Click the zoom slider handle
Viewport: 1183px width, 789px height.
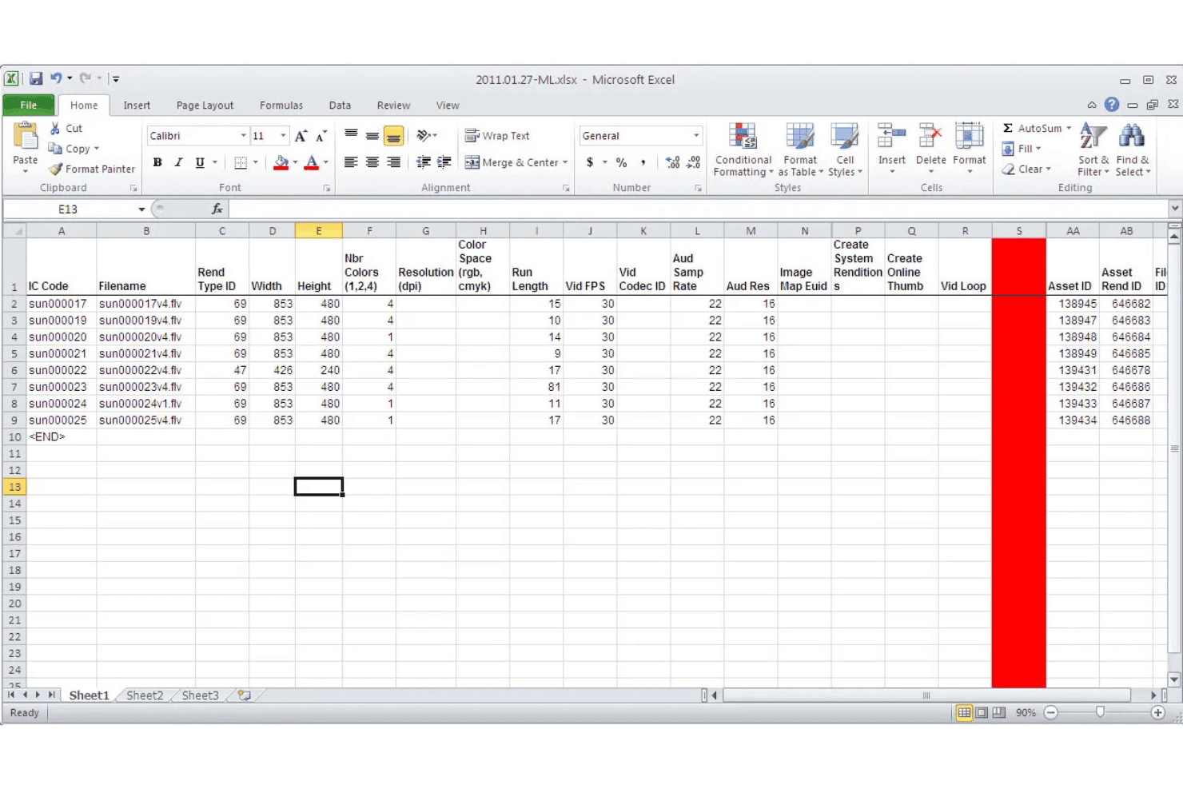pos(1100,712)
